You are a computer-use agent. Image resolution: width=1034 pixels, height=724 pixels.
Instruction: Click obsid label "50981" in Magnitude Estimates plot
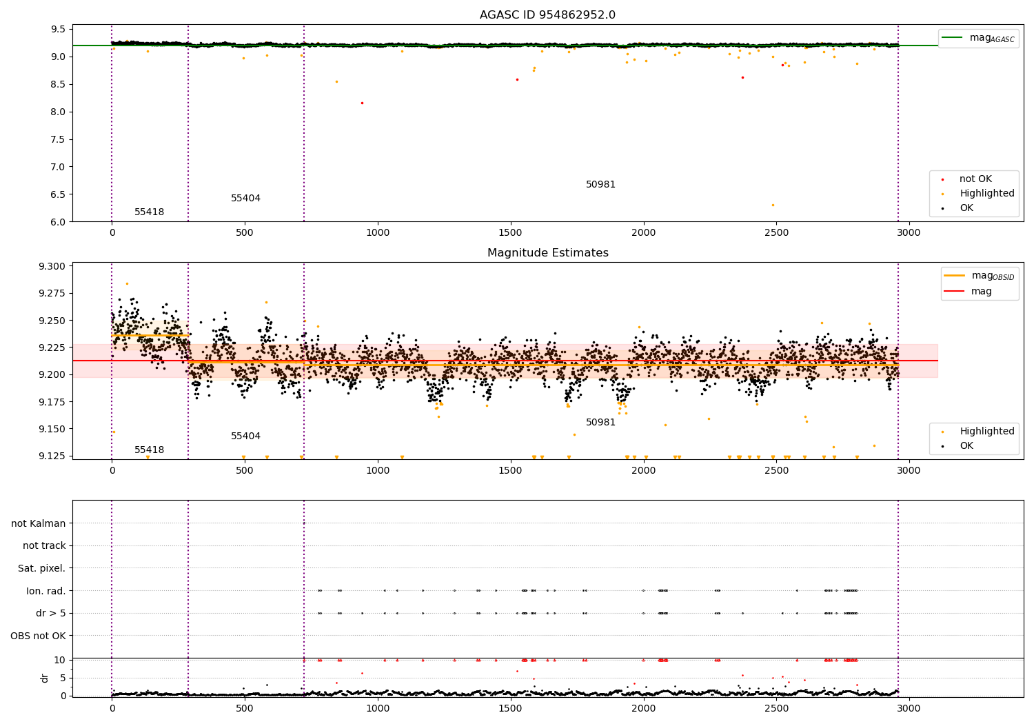coord(600,423)
